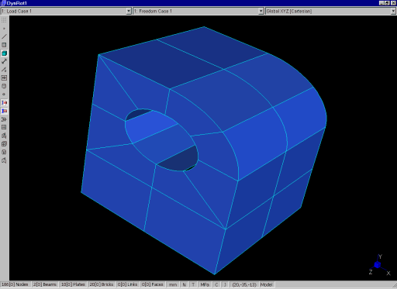Click the elliptical hole in the model
397x289 pixels.
pyautogui.click(x=162, y=140)
